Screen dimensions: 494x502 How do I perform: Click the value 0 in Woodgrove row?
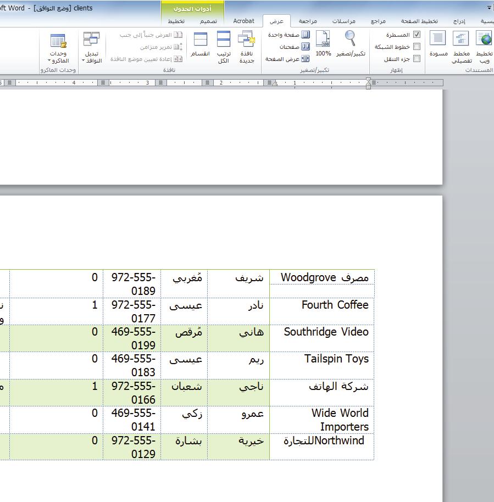coord(95,277)
